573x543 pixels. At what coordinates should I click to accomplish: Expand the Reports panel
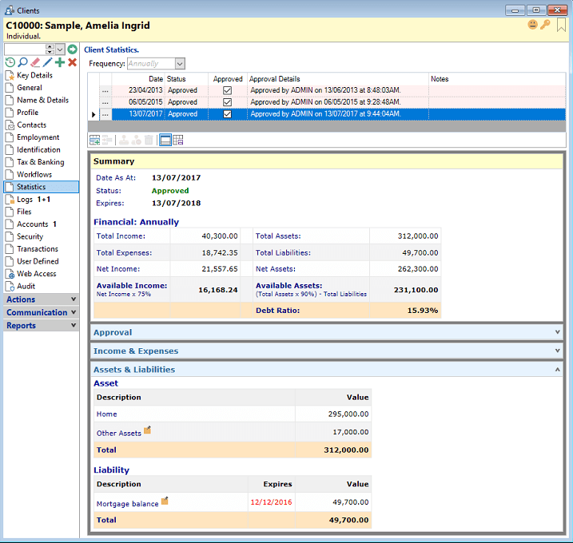(x=42, y=326)
